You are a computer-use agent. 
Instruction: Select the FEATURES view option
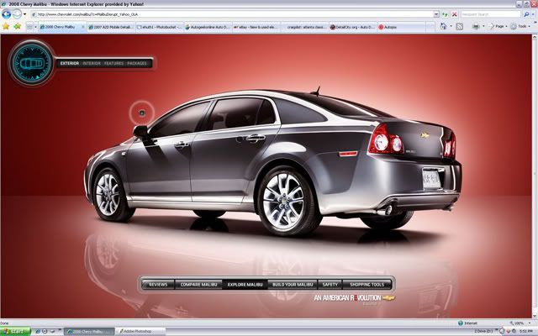[x=114, y=64]
